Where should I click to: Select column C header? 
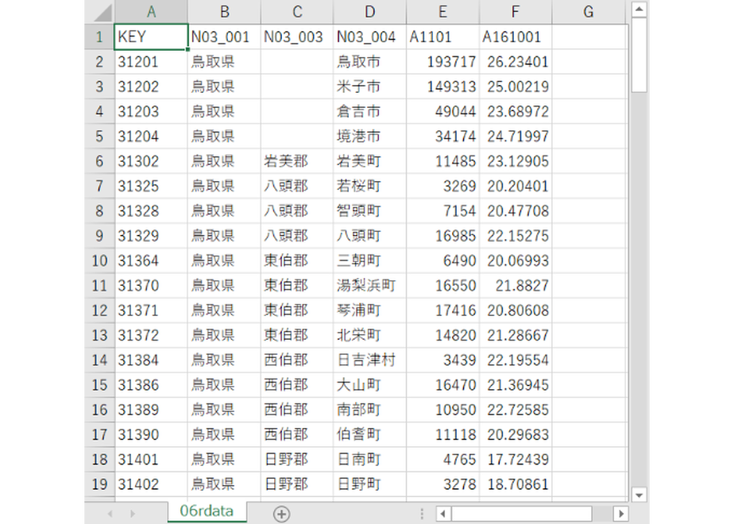297,12
